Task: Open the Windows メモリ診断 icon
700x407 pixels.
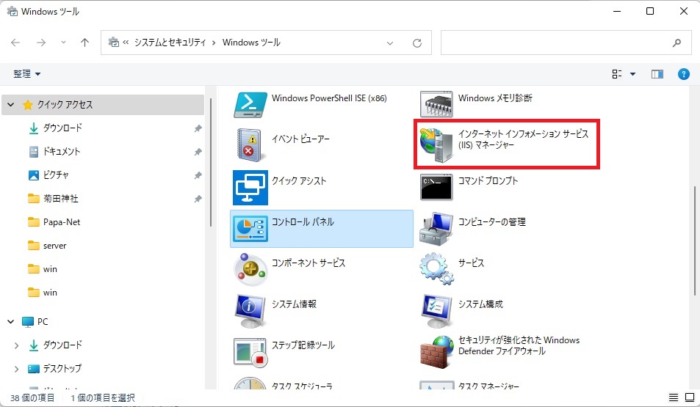Action: [x=436, y=104]
